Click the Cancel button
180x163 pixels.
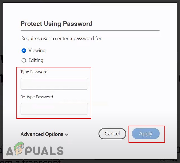pyautogui.click(x=112, y=134)
